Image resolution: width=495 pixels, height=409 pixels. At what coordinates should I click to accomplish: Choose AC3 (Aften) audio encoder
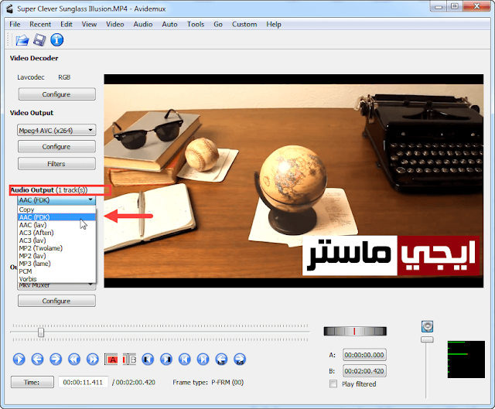coord(56,233)
